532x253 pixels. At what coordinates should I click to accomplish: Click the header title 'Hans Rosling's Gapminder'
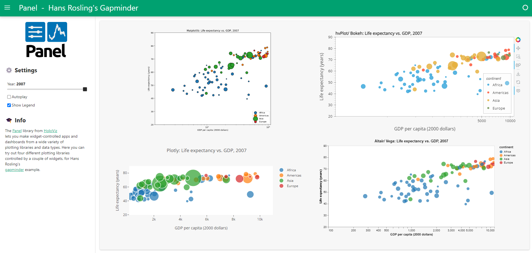coord(93,8)
